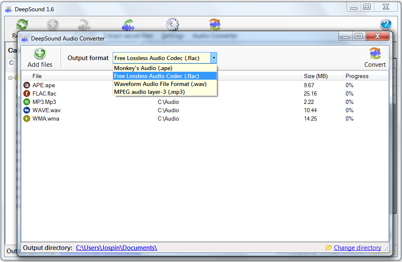This screenshot has height=262, width=402.
Task: Click the Output format dropdown arrow
Action: 214,58
